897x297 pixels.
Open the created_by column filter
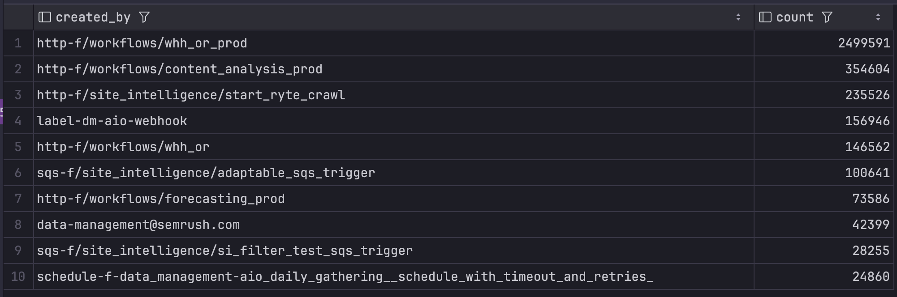[x=144, y=17]
